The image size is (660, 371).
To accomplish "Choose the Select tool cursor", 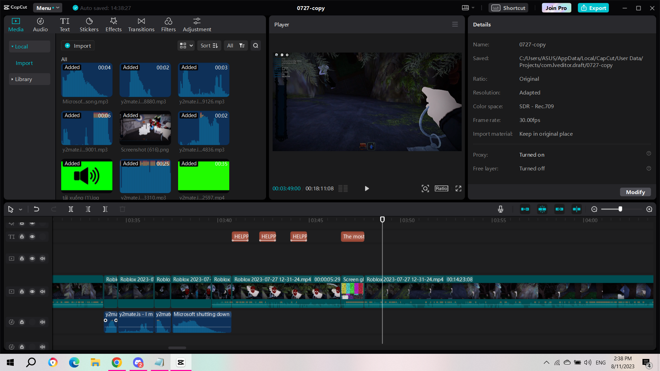I will 11,209.
